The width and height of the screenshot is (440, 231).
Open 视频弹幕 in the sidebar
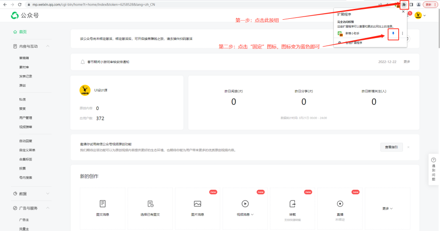click(x=25, y=127)
